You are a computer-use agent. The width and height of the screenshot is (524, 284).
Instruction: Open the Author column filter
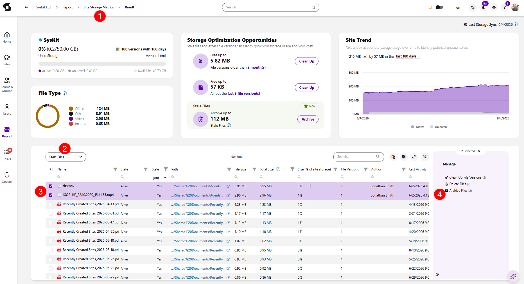(404, 169)
